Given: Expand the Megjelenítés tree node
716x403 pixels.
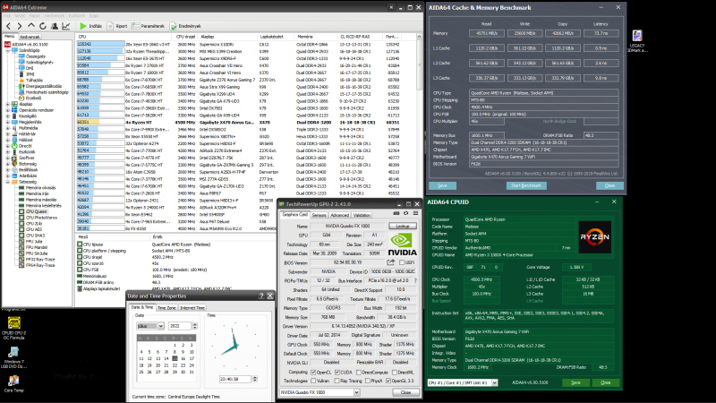Looking at the screenshot, I should point(8,122).
